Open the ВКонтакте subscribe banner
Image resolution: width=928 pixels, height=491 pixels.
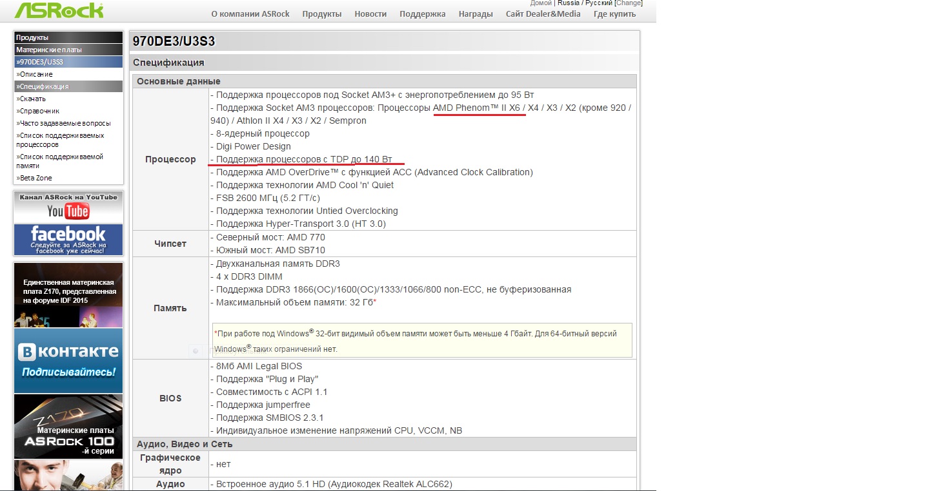click(x=68, y=361)
